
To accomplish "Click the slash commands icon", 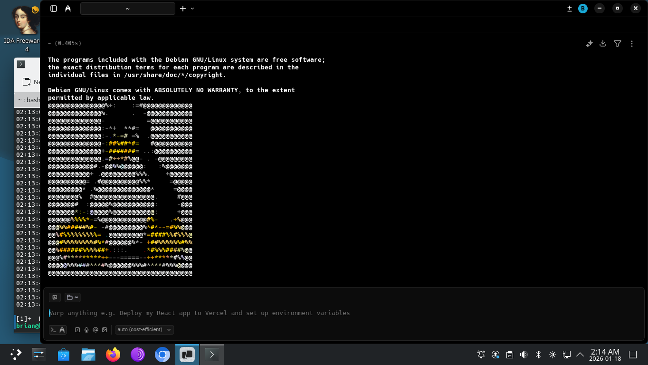I will (77, 330).
